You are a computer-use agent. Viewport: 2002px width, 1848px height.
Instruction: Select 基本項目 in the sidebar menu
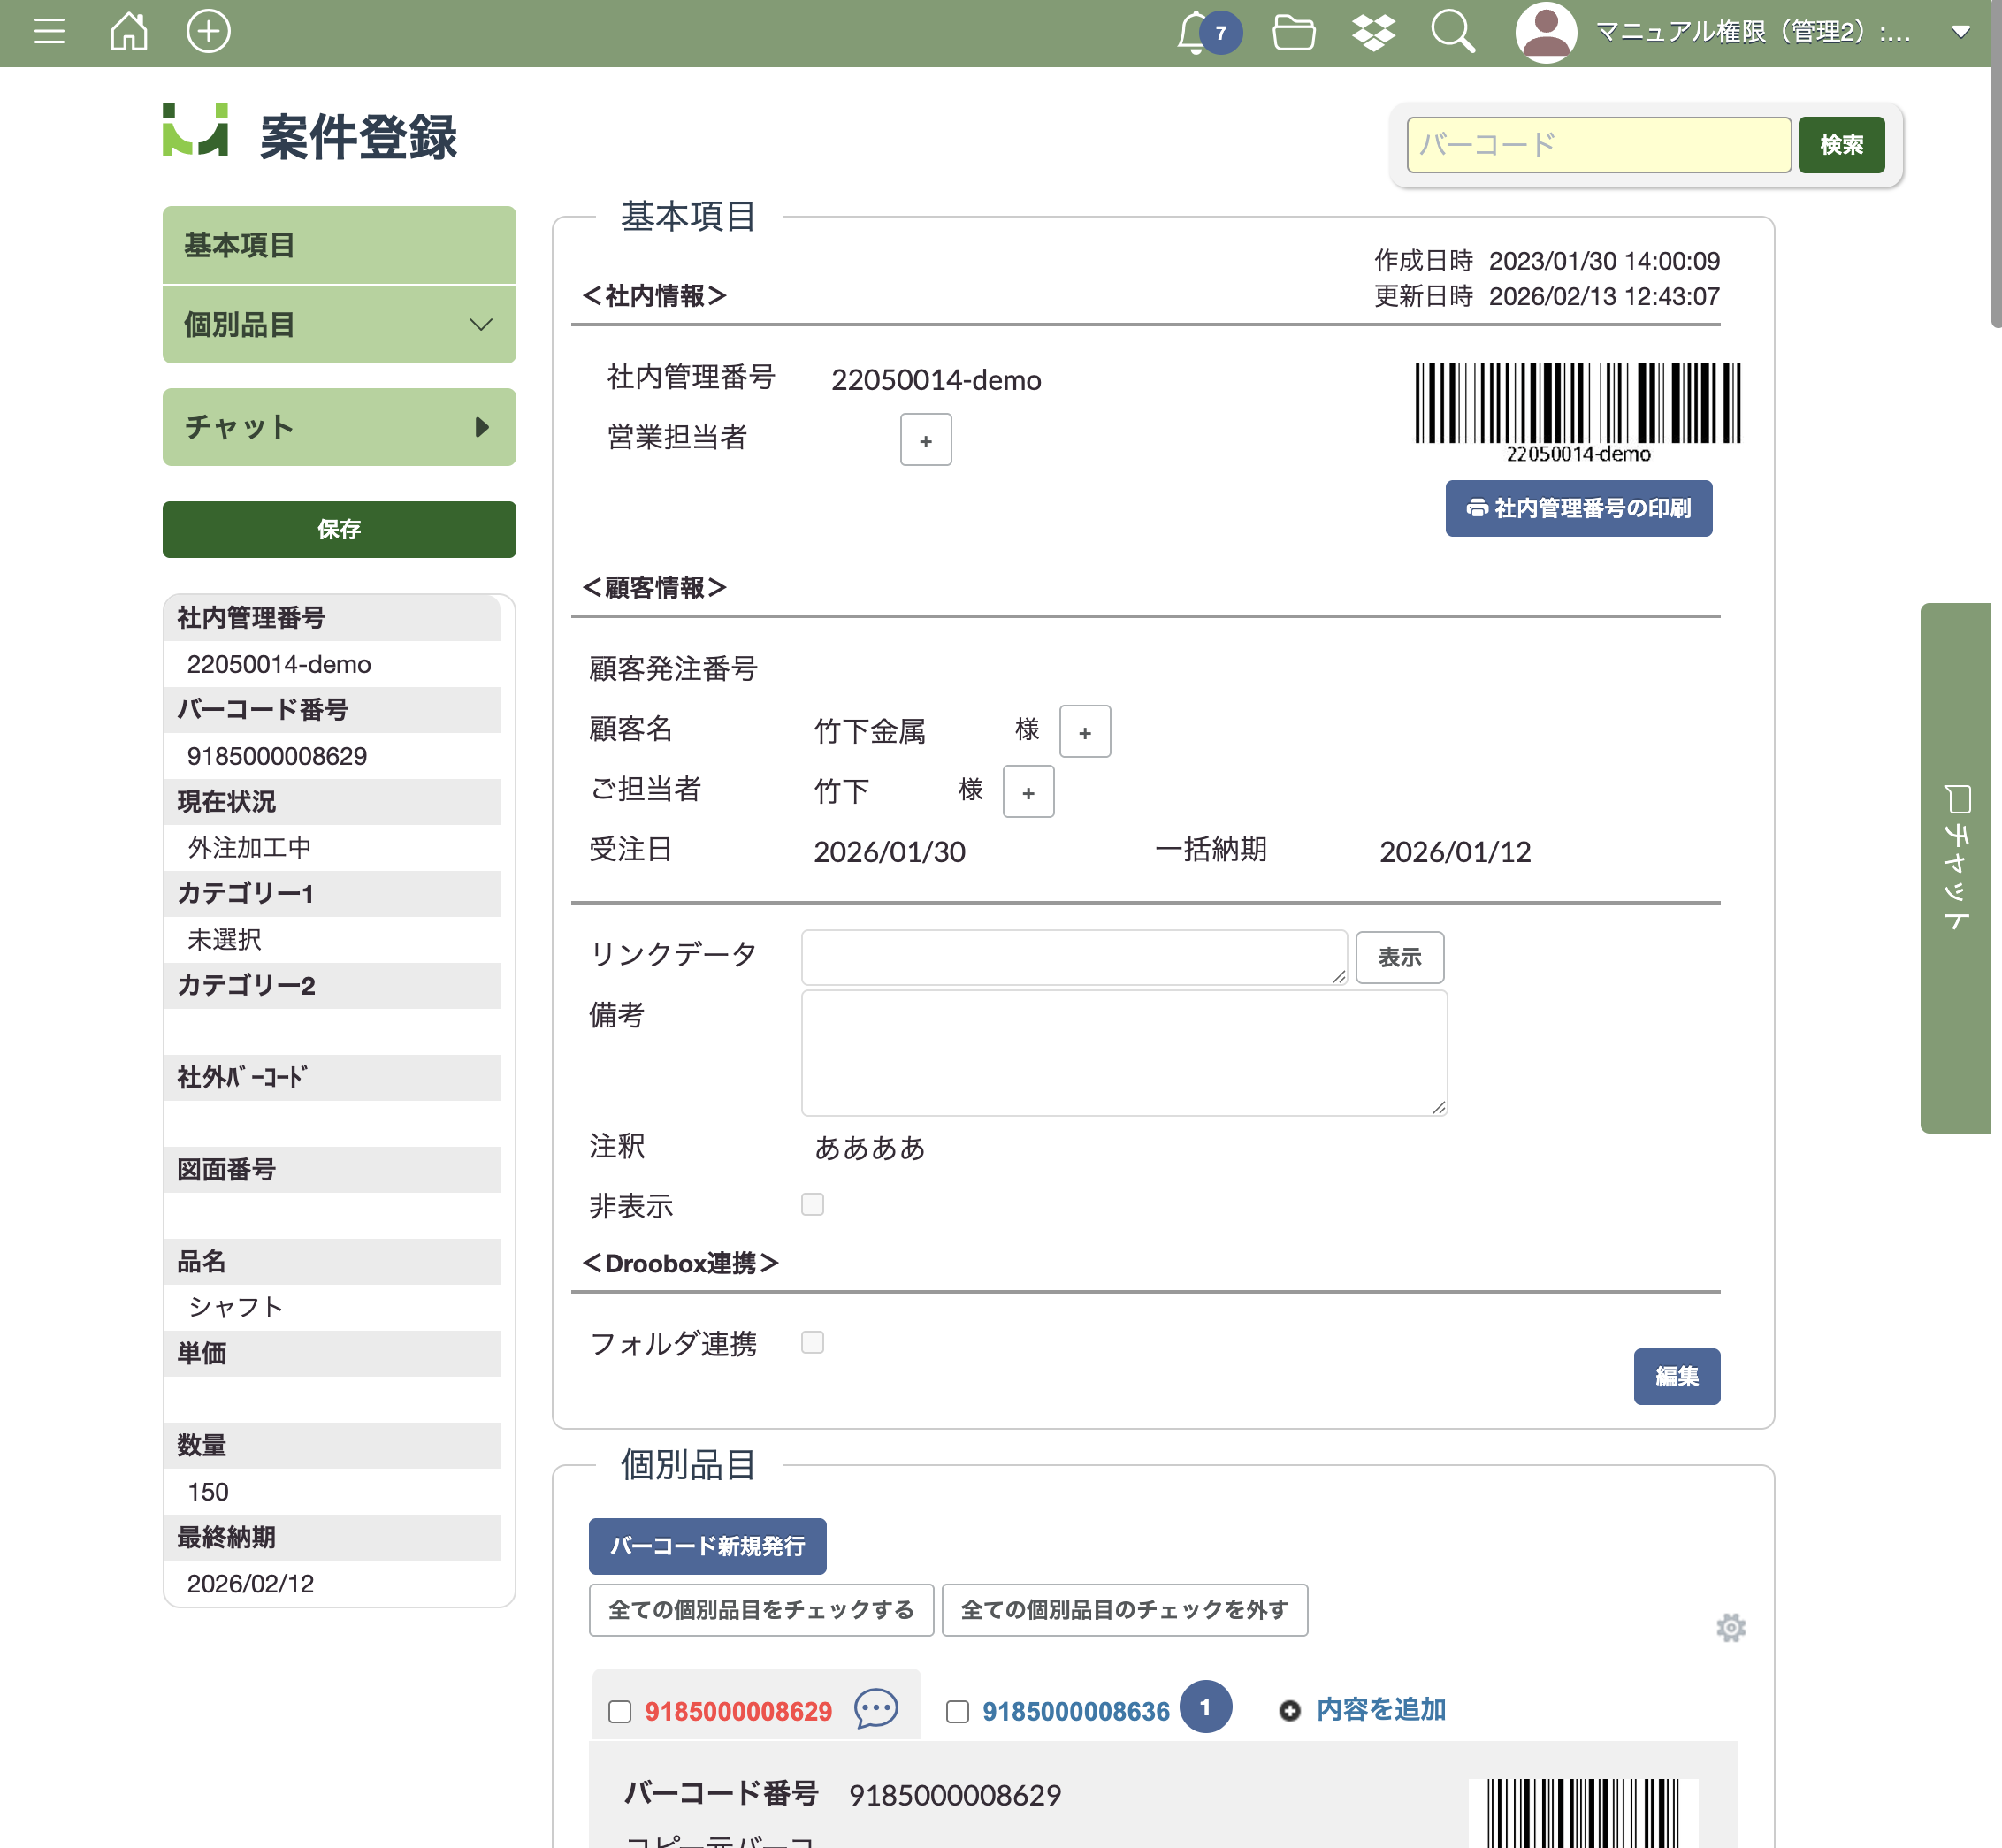pyautogui.click(x=339, y=245)
